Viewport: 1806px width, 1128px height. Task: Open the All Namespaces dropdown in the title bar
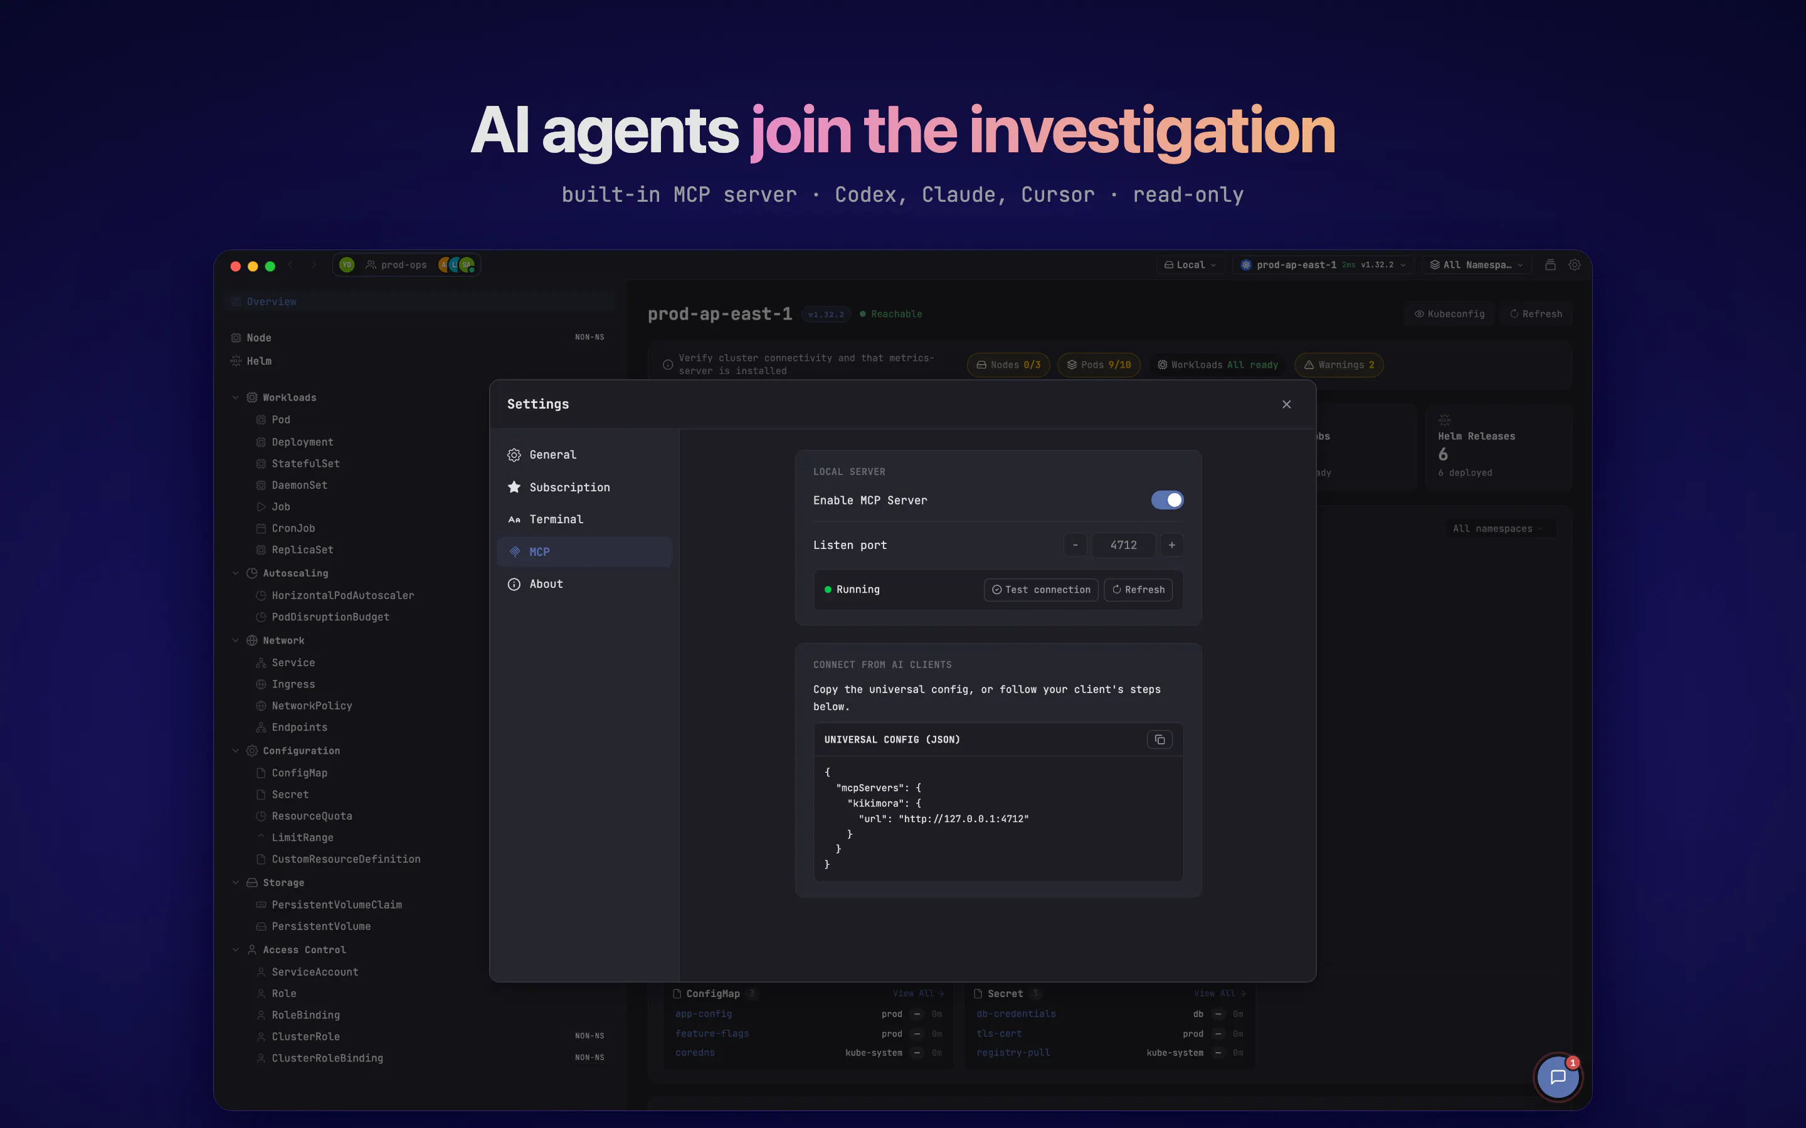pyautogui.click(x=1476, y=265)
